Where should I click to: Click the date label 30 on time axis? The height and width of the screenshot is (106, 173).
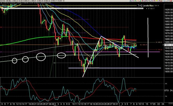pos(114,104)
